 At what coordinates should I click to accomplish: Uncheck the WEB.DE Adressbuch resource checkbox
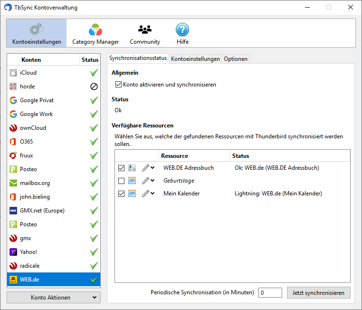tap(121, 168)
